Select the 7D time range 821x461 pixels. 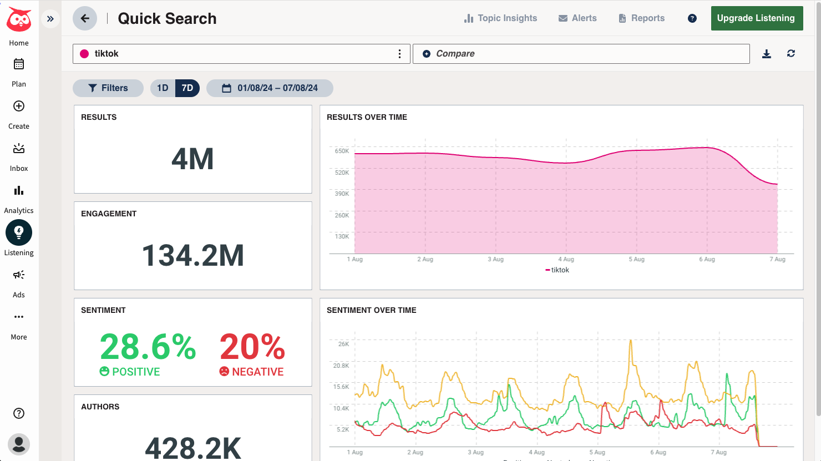point(187,88)
